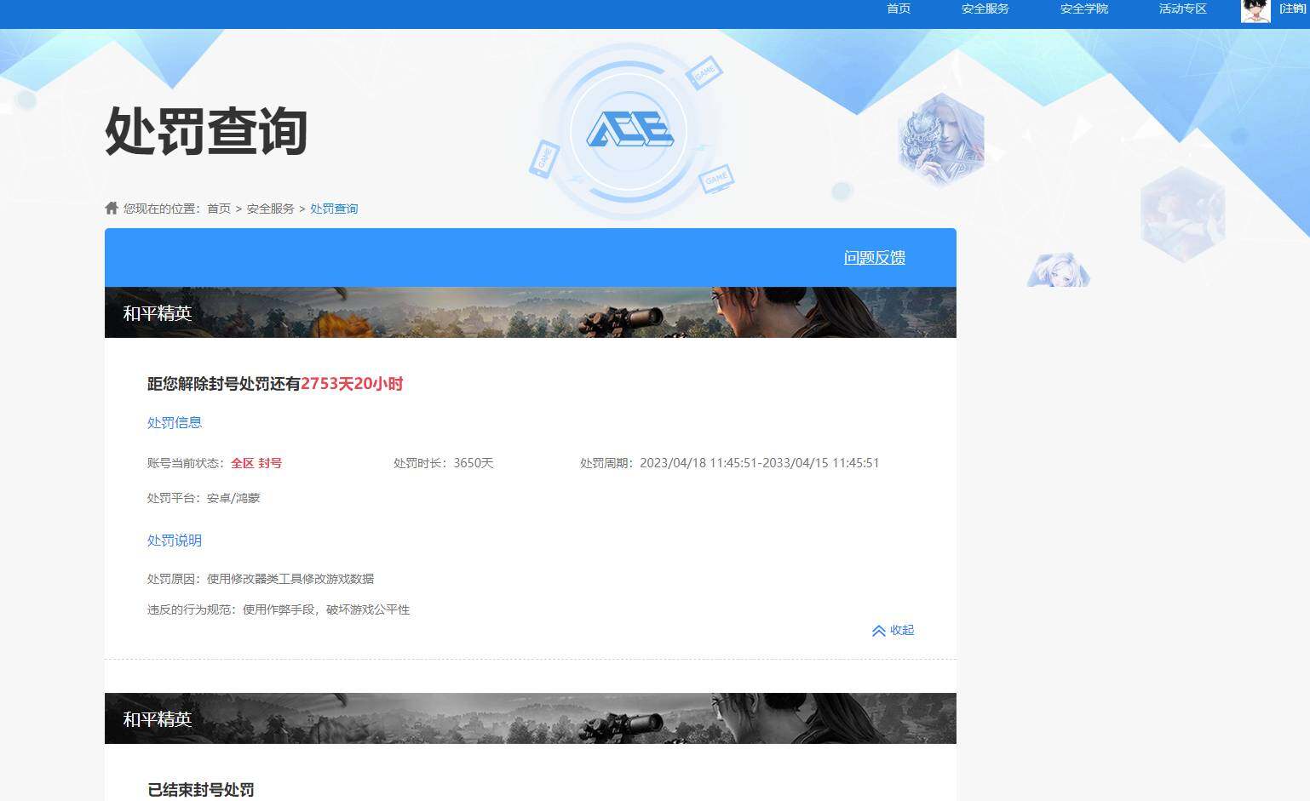
Task: Open the 安全学院 navigation menu
Action: point(1084,9)
